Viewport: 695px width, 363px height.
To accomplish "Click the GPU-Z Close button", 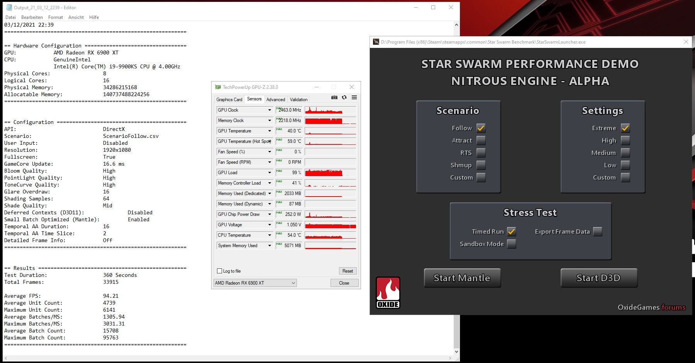I will (x=344, y=283).
